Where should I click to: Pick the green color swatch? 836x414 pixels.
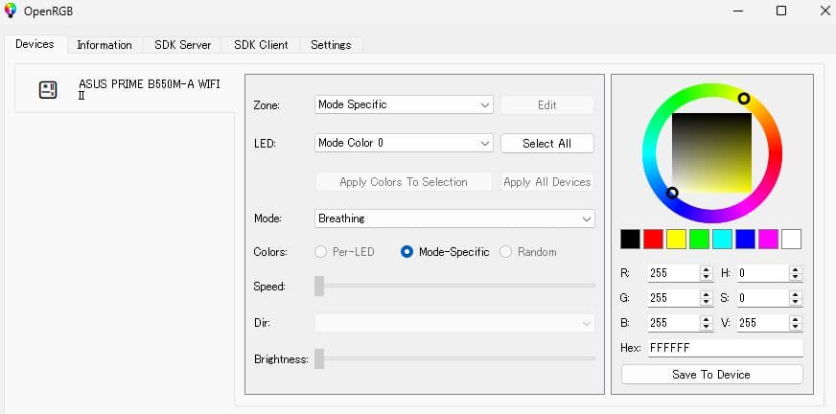(699, 240)
